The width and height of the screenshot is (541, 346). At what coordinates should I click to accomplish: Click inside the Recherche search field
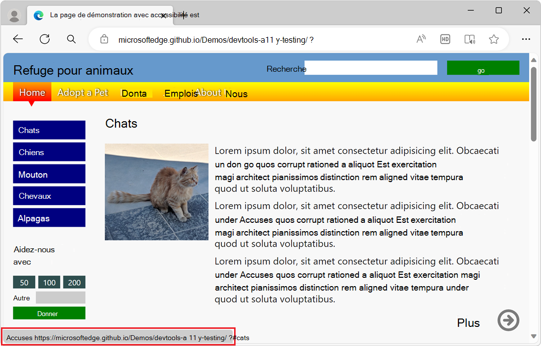pyautogui.click(x=370, y=68)
